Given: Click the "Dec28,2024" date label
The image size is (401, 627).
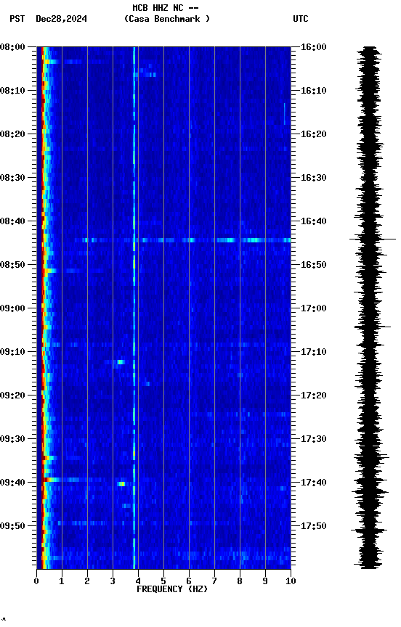Looking at the screenshot, I should point(61,19).
